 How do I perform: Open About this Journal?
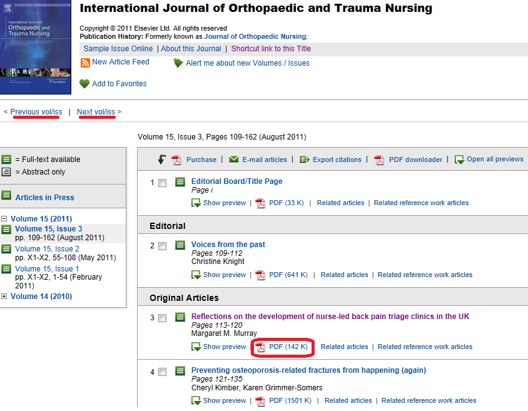(x=191, y=49)
